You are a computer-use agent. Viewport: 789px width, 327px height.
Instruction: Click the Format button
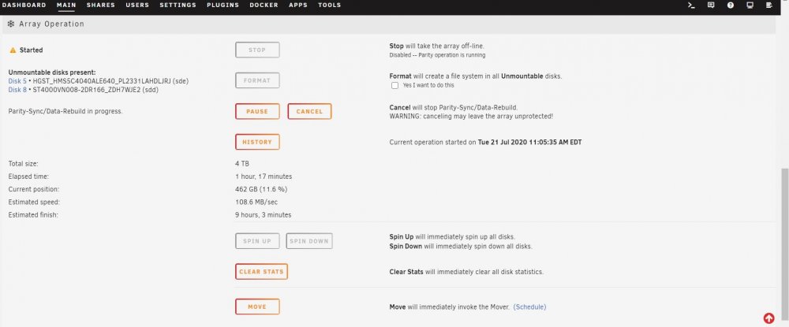257,80
